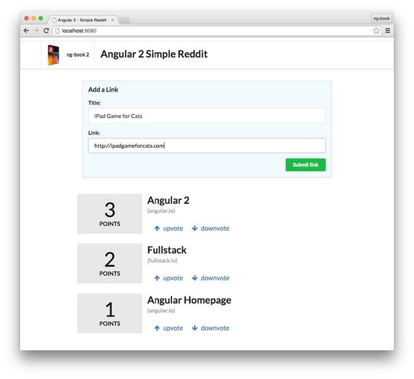Downvote the Angular 2 article

(211, 228)
